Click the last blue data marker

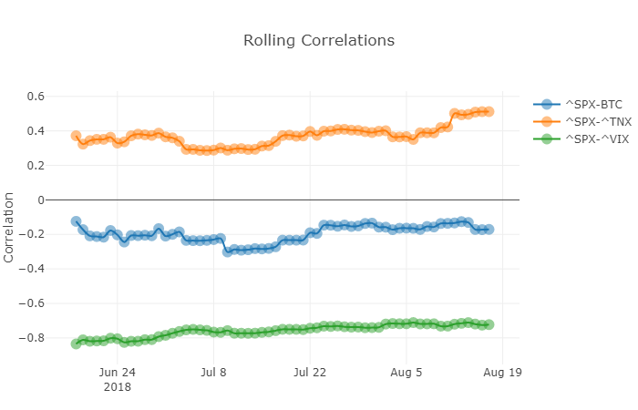point(489,230)
